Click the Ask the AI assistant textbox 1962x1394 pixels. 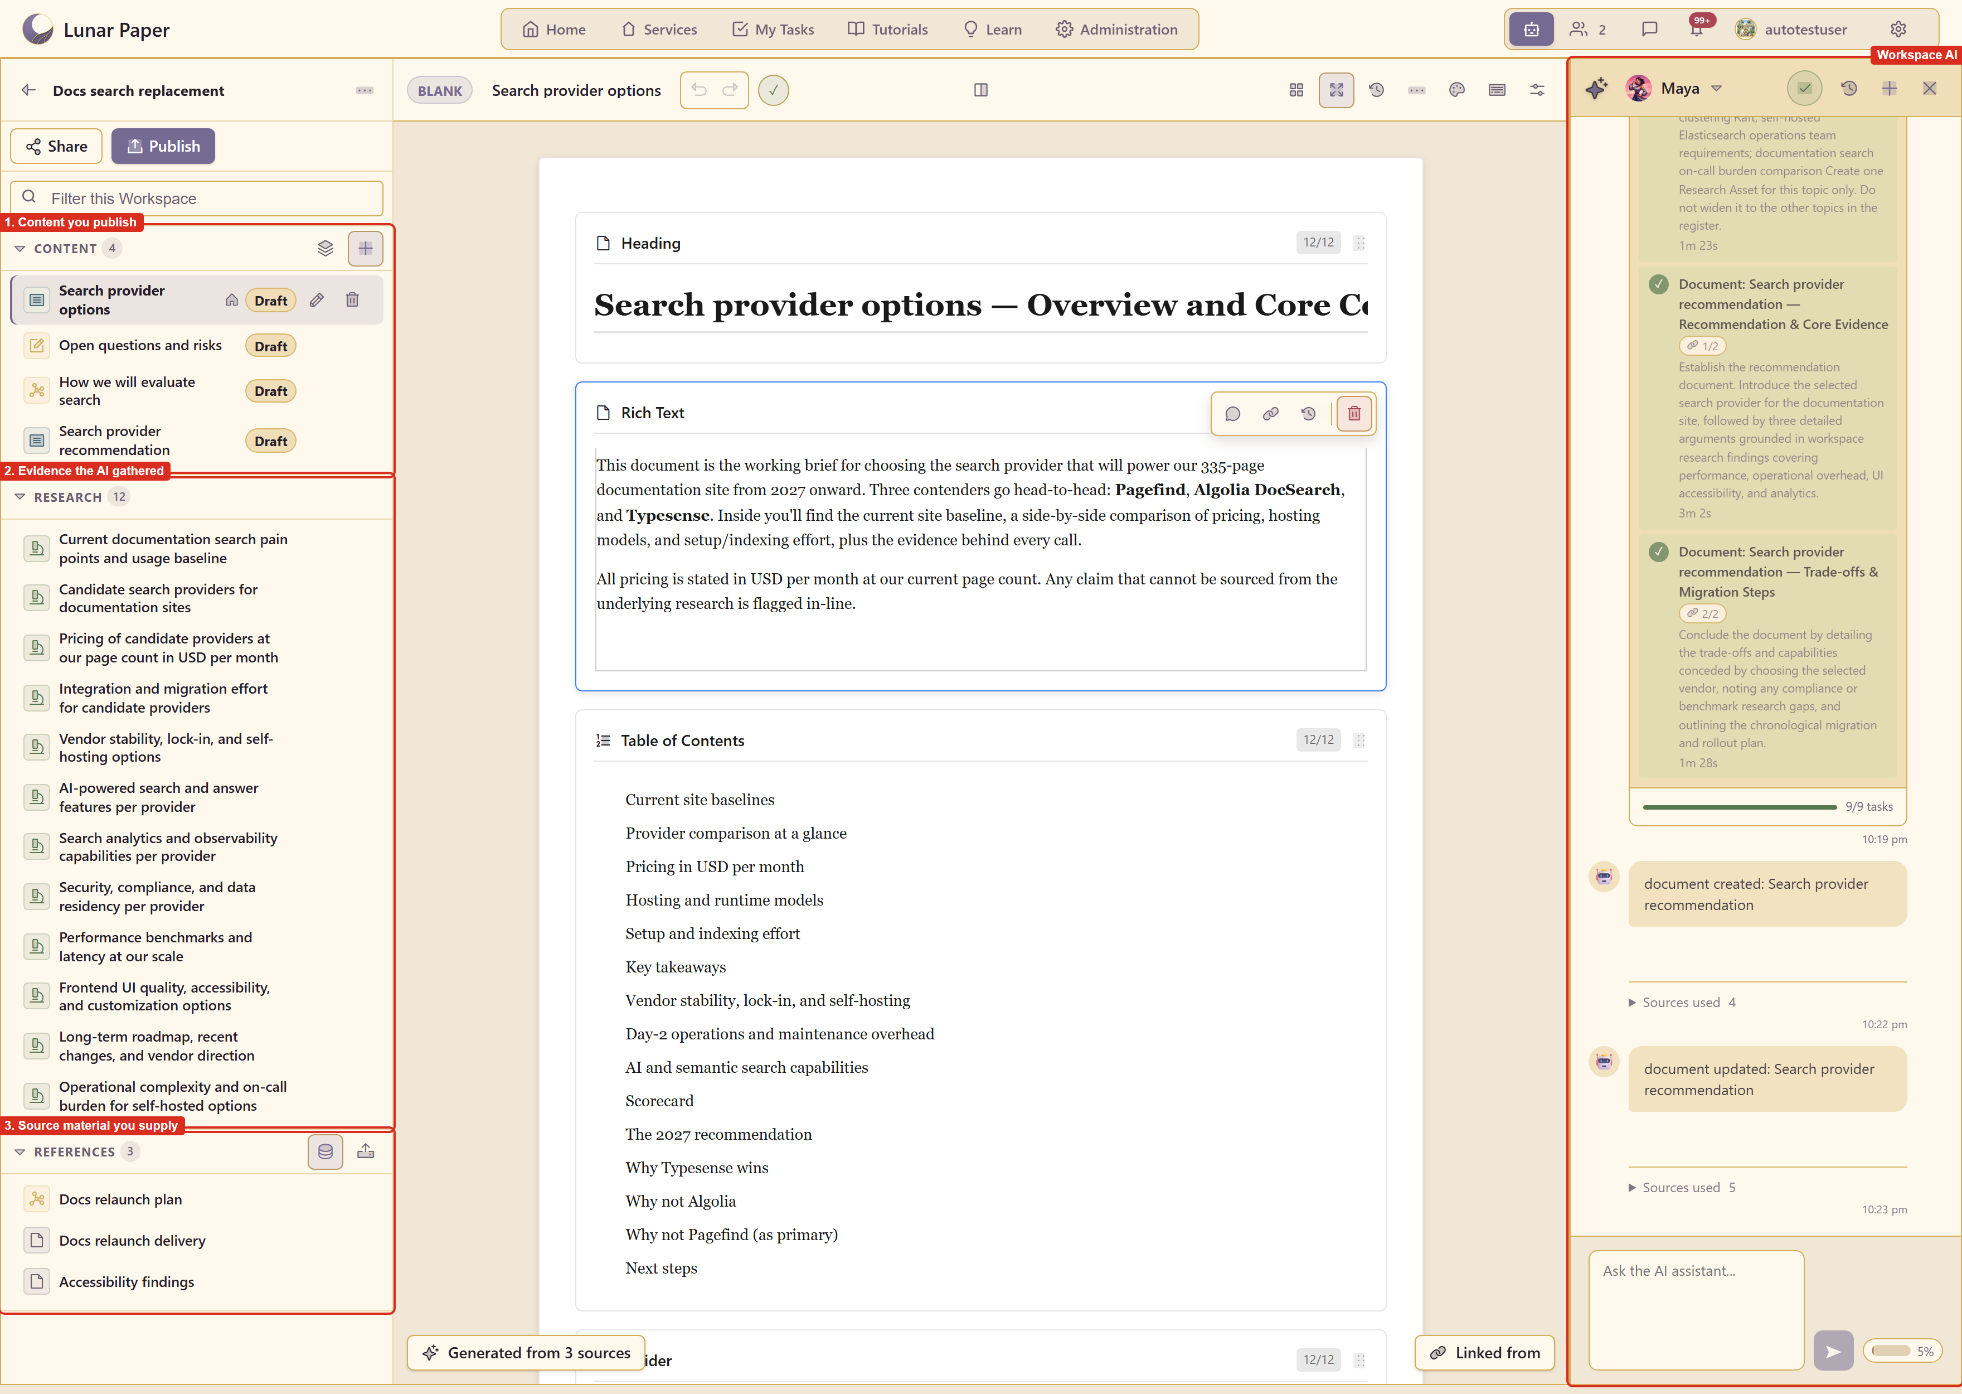coord(1696,1310)
